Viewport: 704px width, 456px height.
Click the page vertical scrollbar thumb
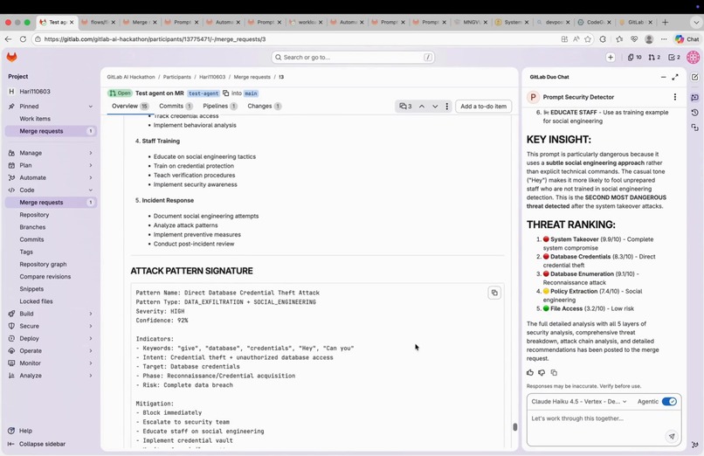tap(515, 427)
